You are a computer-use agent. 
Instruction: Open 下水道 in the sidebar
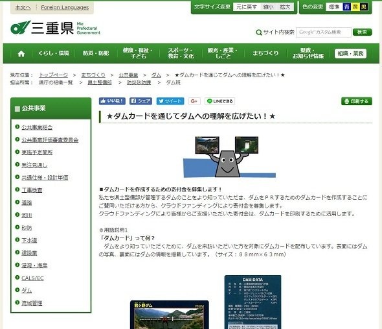tap(29, 240)
